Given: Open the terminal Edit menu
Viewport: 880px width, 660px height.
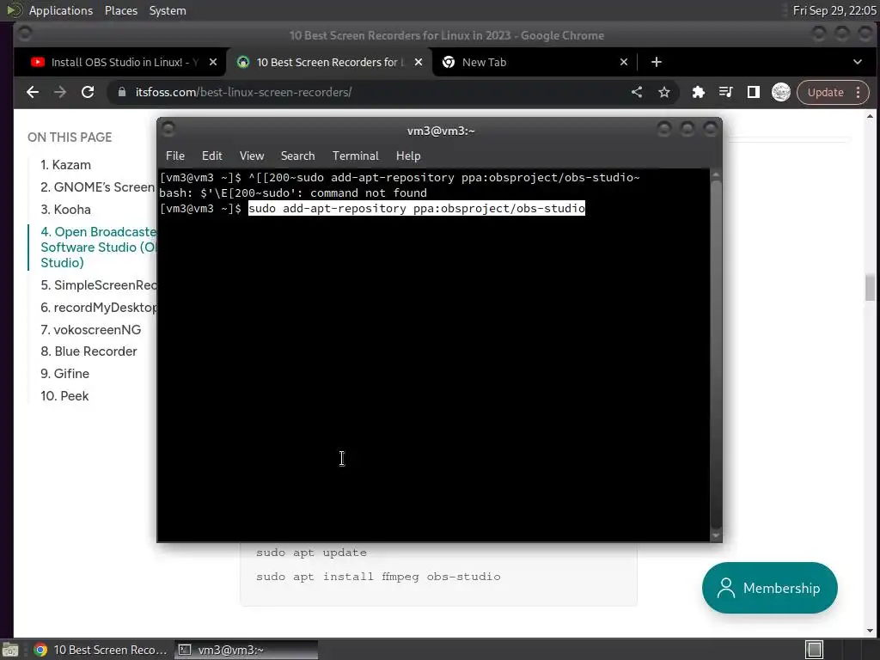Looking at the screenshot, I should point(211,156).
